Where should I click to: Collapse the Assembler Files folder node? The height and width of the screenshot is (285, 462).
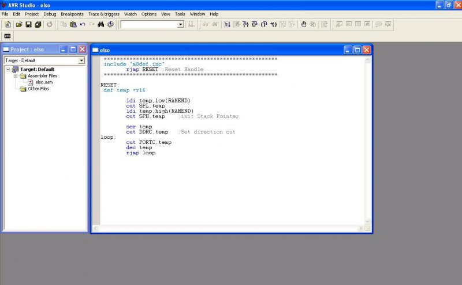(x=16, y=76)
